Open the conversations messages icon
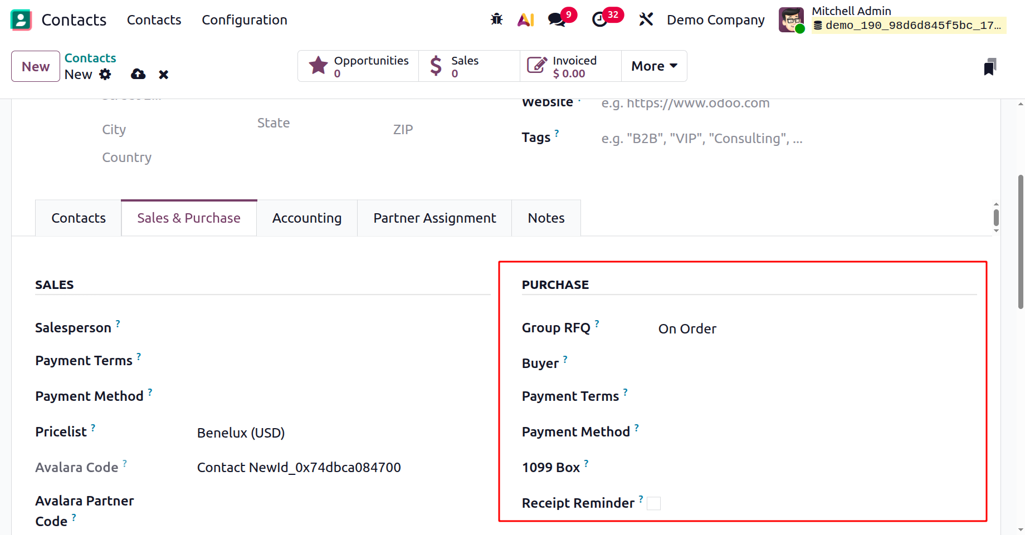Viewport: 1025px width, 535px height. tap(557, 20)
